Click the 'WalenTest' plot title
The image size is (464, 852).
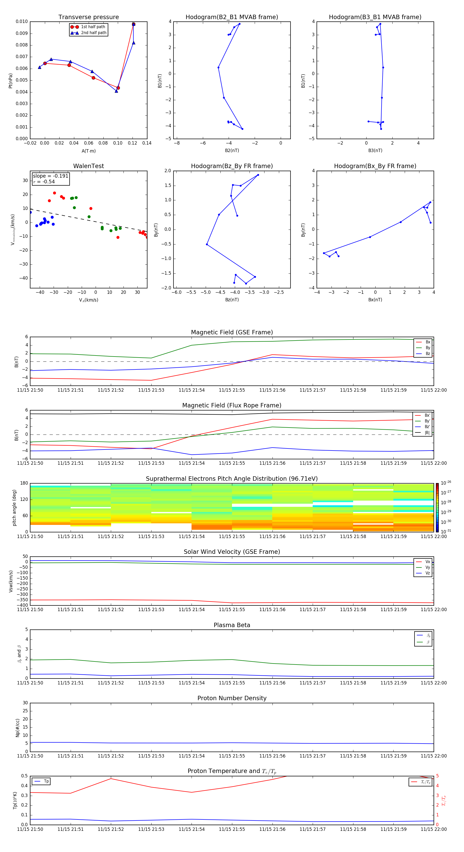[88, 166]
